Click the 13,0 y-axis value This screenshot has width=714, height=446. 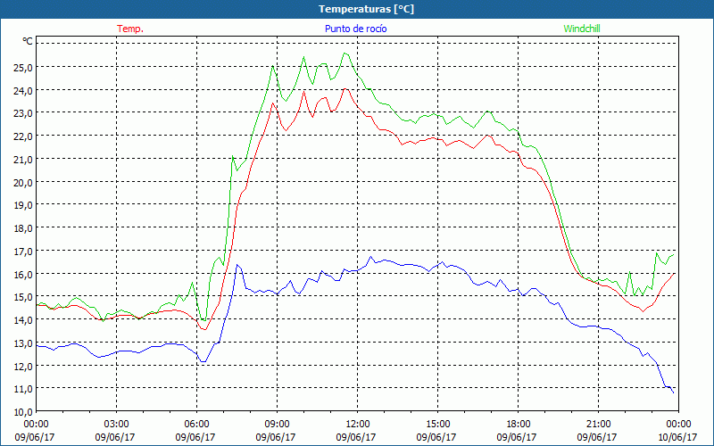click(23, 343)
